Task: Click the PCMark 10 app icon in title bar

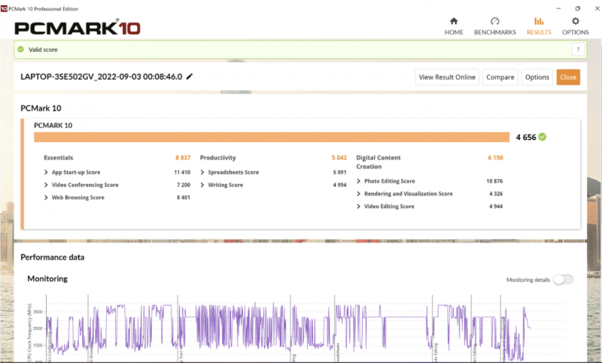Action: click(4, 8)
